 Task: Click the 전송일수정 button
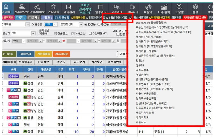tap(26, 62)
